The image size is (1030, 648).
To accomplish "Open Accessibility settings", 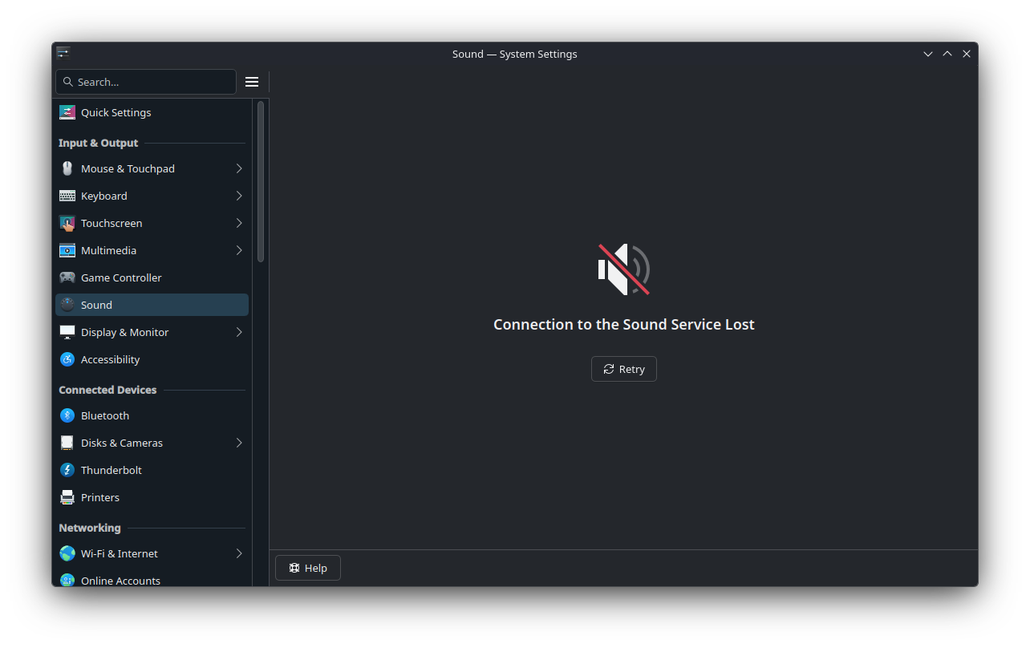I will click(152, 359).
